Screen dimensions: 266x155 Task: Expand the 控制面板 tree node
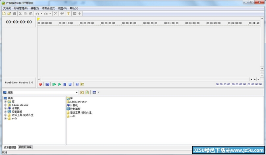click(5, 112)
